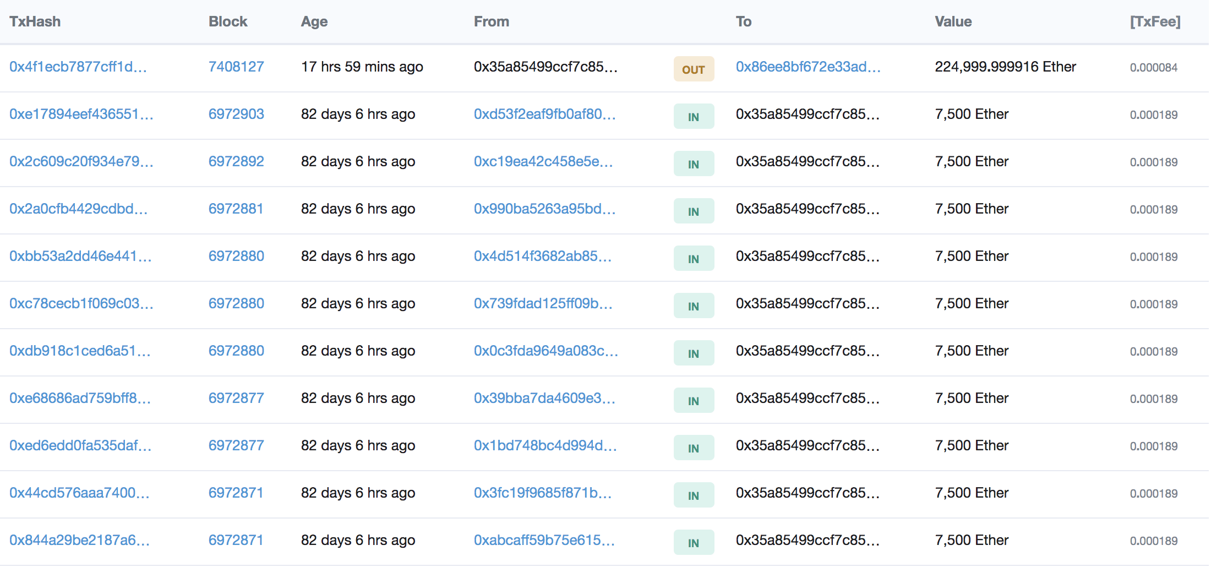Viewport: 1211px width, 567px height.
Task: View block 6972871 in 0x844a29be2187a6 row
Action: coord(236,540)
